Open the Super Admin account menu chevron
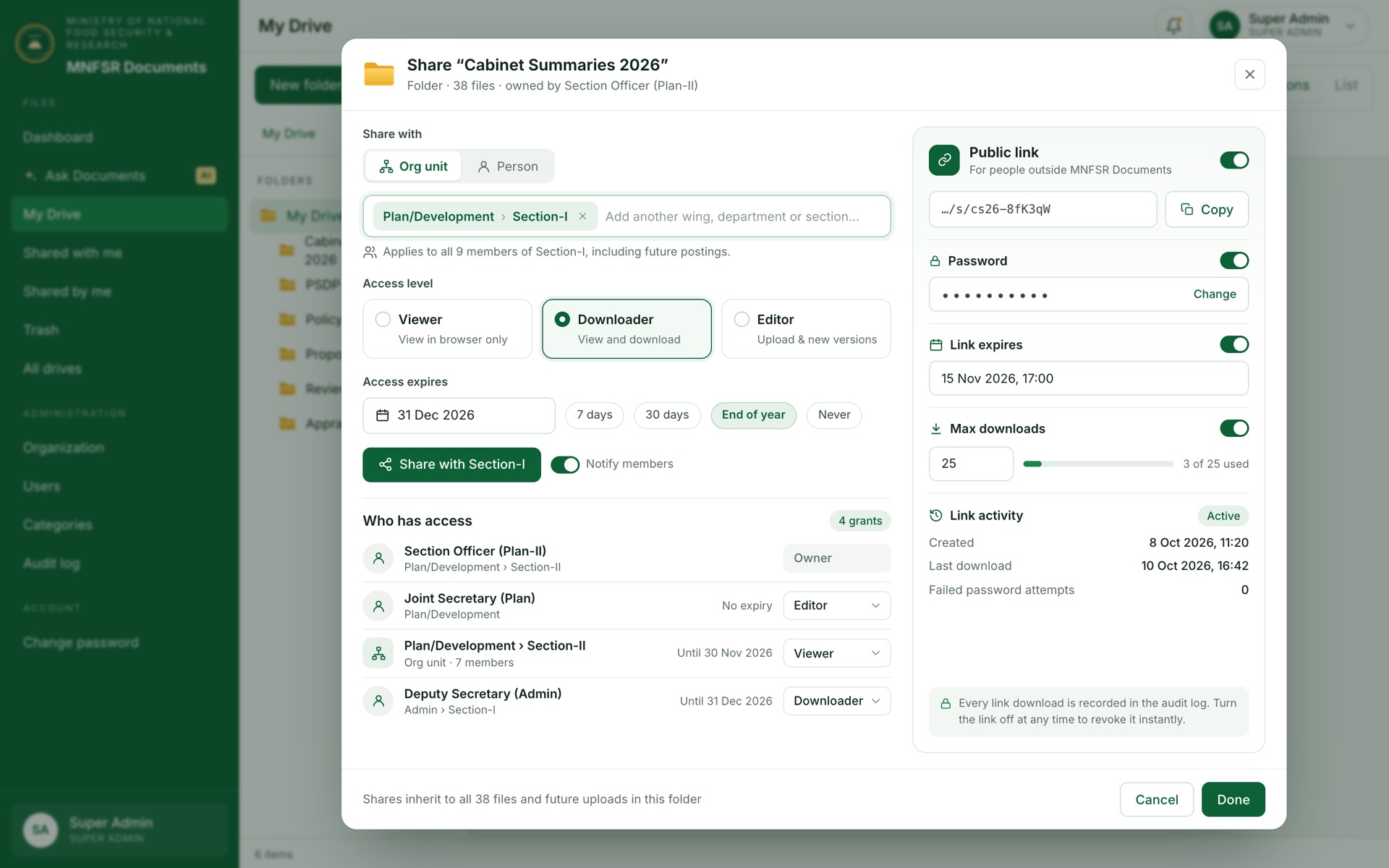 pos(1350,26)
